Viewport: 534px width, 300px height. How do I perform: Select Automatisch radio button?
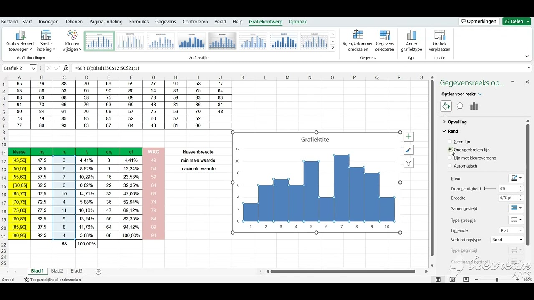click(450, 166)
